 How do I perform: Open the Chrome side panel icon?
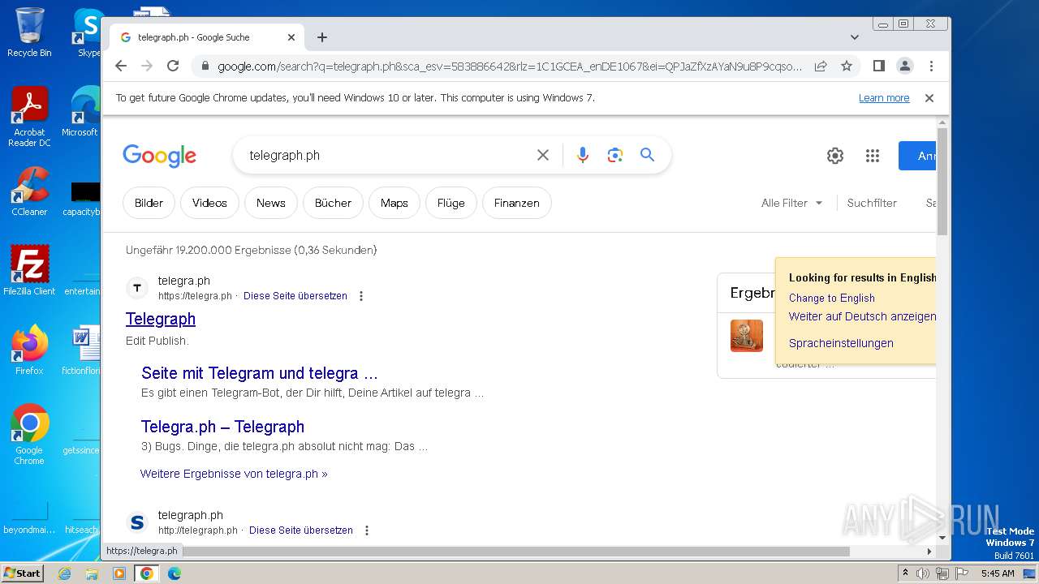coord(878,66)
